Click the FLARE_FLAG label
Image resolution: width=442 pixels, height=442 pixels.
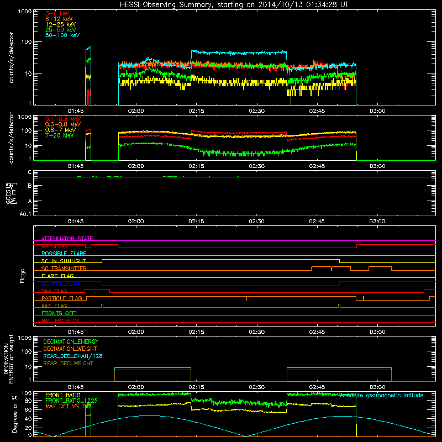[x=57, y=276]
